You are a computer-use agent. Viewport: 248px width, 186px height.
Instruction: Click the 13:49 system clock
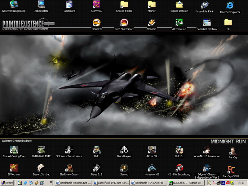pos(241,183)
